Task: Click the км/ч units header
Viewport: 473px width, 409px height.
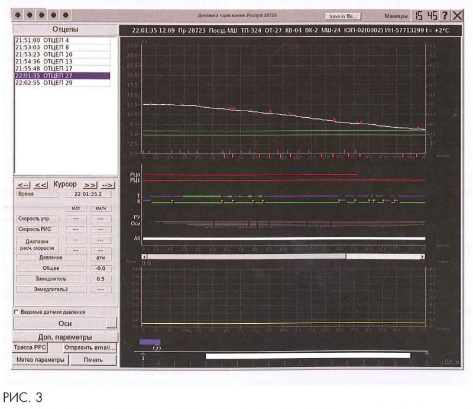Action: [x=101, y=208]
